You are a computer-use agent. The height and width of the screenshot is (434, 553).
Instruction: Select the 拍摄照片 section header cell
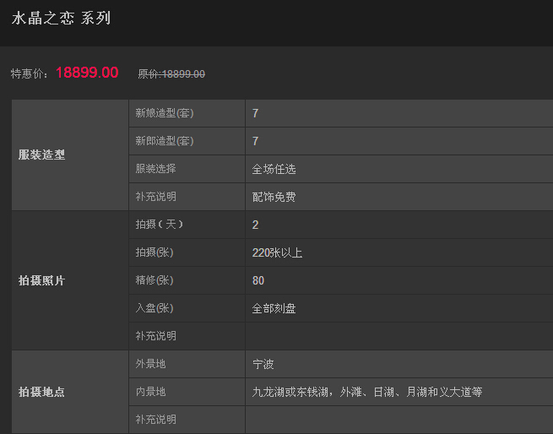70,280
